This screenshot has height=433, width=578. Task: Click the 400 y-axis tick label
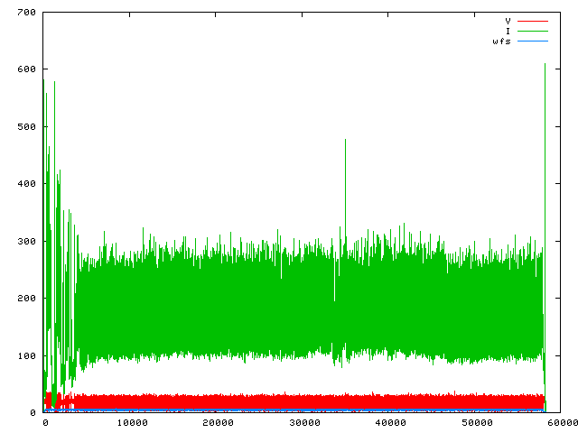click(x=25, y=184)
